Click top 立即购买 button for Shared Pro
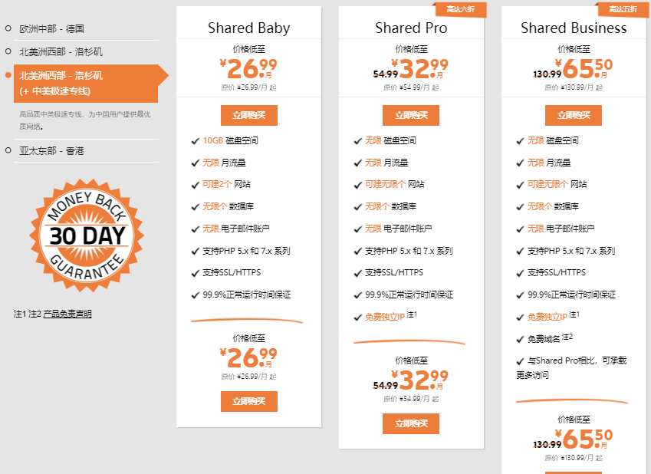651x474 pixels. tap(411, 116)
